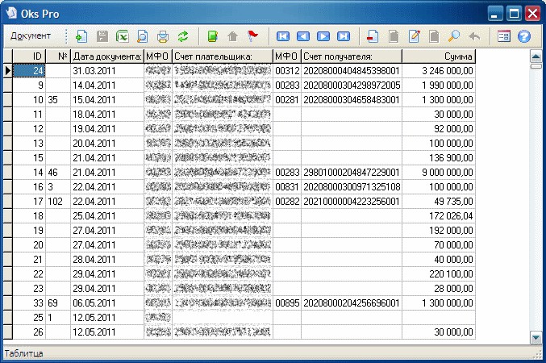Image resolution: width=546 pixels, height=363 pixels.
Task: Click the grey page icon beside the delete icon
Action: point(394,36)
